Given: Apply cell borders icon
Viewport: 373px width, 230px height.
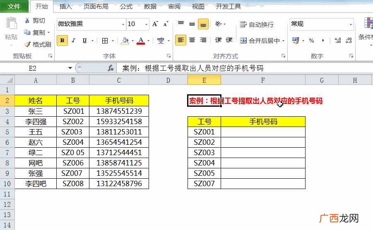Looking at the screenshot, I should (x=105, y=41).
